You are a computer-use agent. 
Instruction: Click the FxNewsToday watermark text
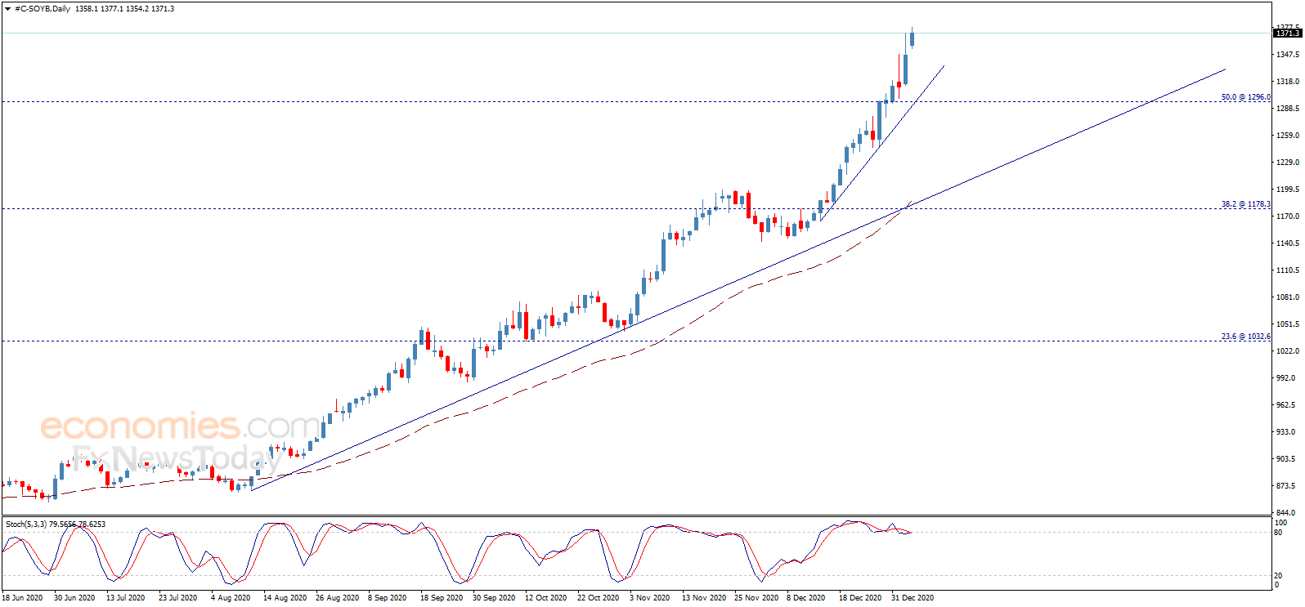173,458
